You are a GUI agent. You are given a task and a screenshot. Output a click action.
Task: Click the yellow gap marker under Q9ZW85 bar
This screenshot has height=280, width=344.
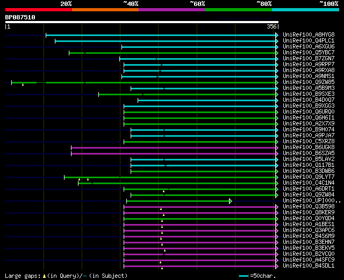(x=23, y=85)
